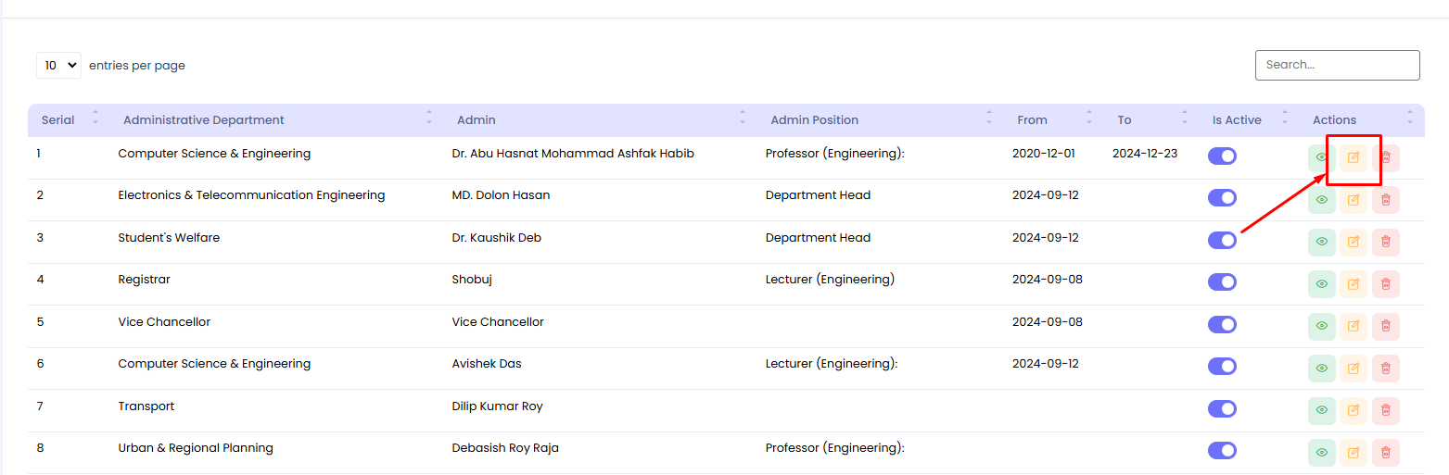Edit the Transport department row
Viewport: 1449px width, 475px height.
[1353, 410]
